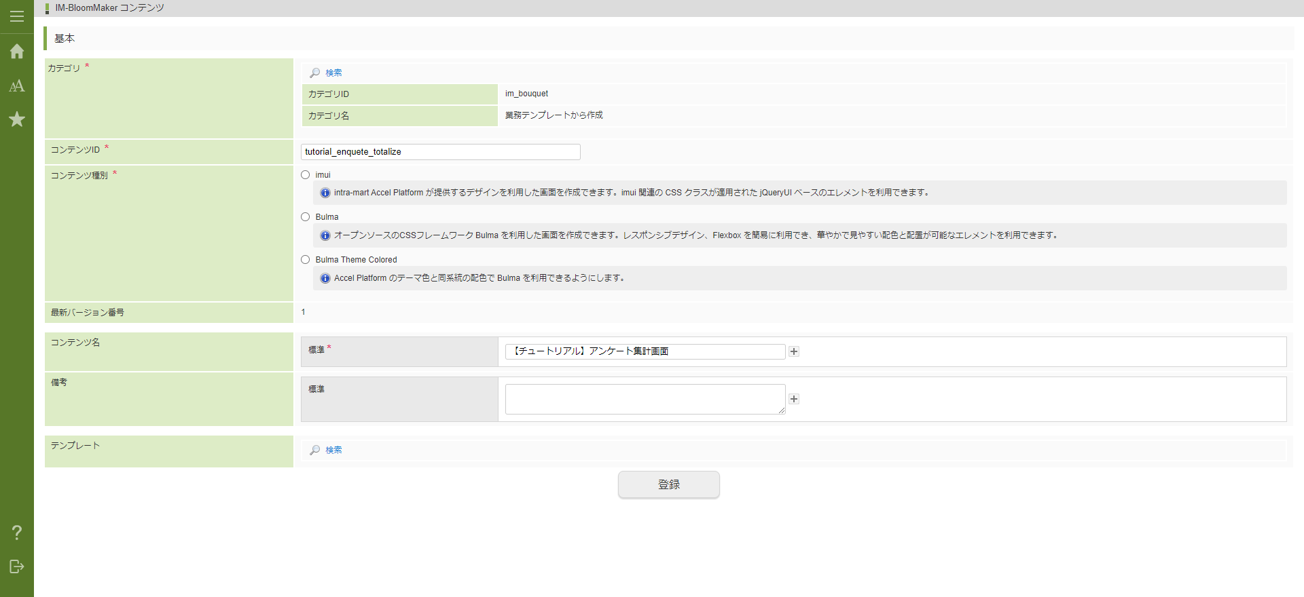Click plus icon next to コンテンツ名 field

pyautogui.click(x=794, y=351)
